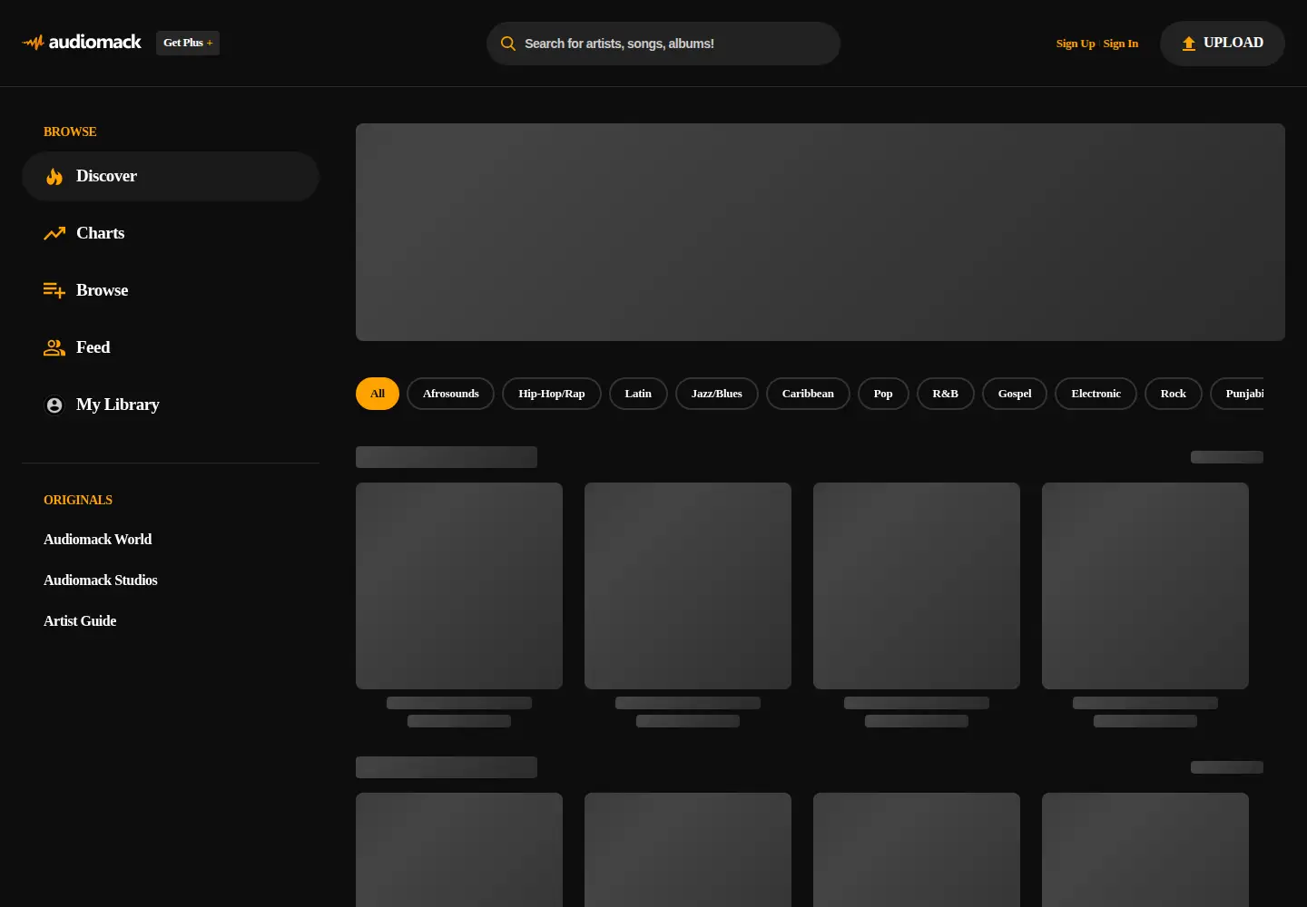Filter by Afrosounds genre

click(x=450, y=394)
